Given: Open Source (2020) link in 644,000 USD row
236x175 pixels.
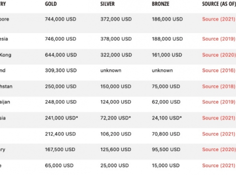Looking at the screenshot, I should [x=218, y=55].
